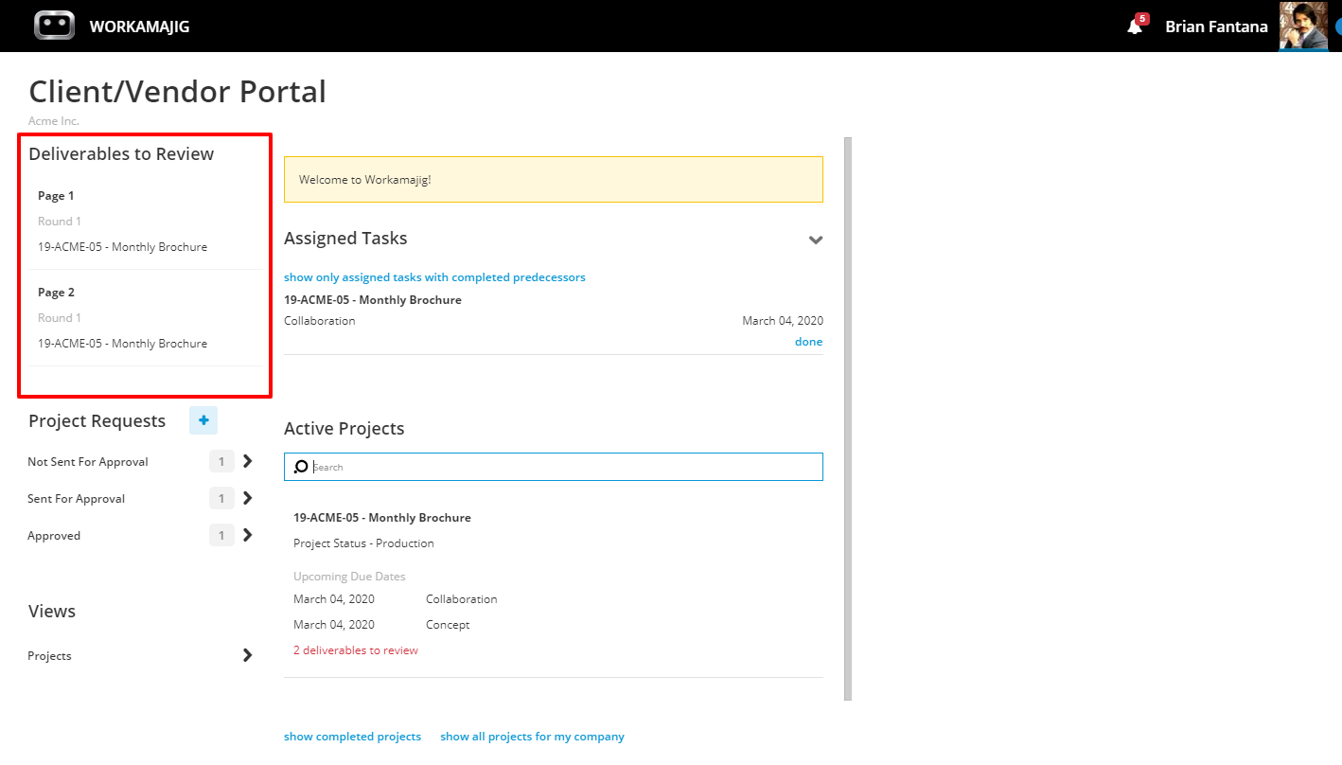Click the search magnifier icon in Active Projects
Viewport: 1342px width, 765px height.
[301, 467]
